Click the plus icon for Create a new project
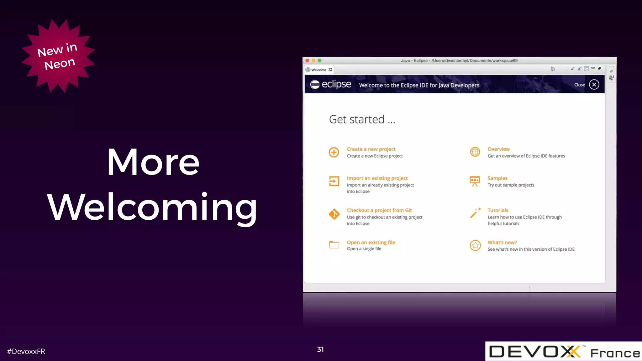 coord(334,152)
